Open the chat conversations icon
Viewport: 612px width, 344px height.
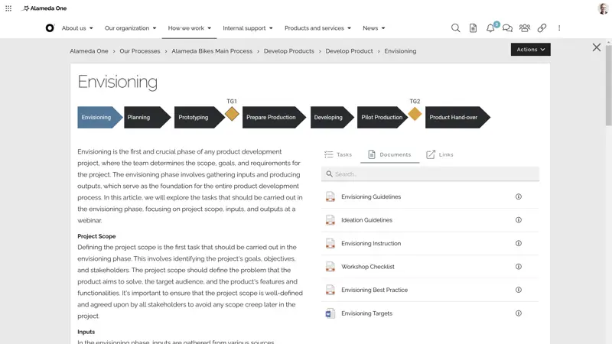click(x=507, y=28)
